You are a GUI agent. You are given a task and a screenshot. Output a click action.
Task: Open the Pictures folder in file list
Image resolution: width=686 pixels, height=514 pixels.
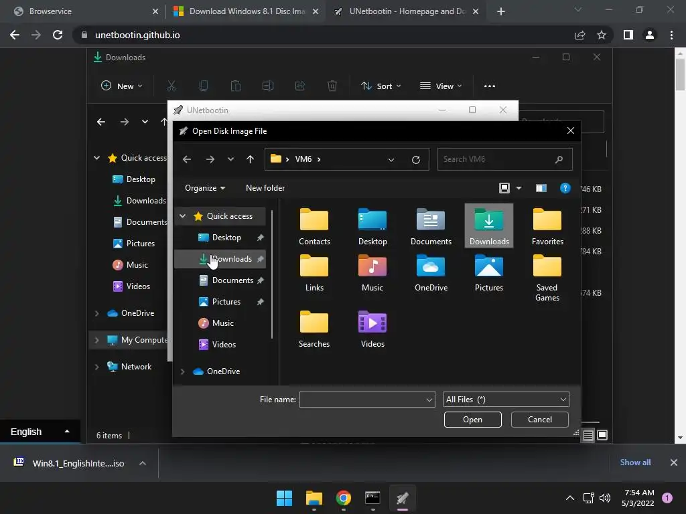tap(488, 273)
